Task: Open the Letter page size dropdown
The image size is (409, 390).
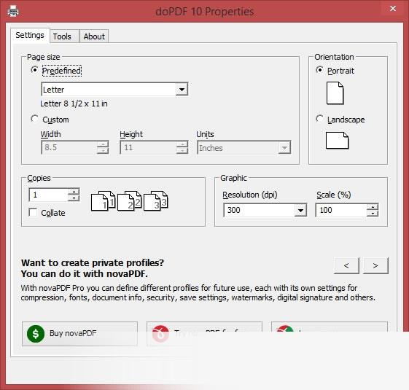Action: point(114,90)
